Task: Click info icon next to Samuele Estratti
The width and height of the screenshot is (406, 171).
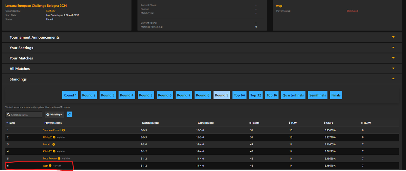Action: coord(64,130)
